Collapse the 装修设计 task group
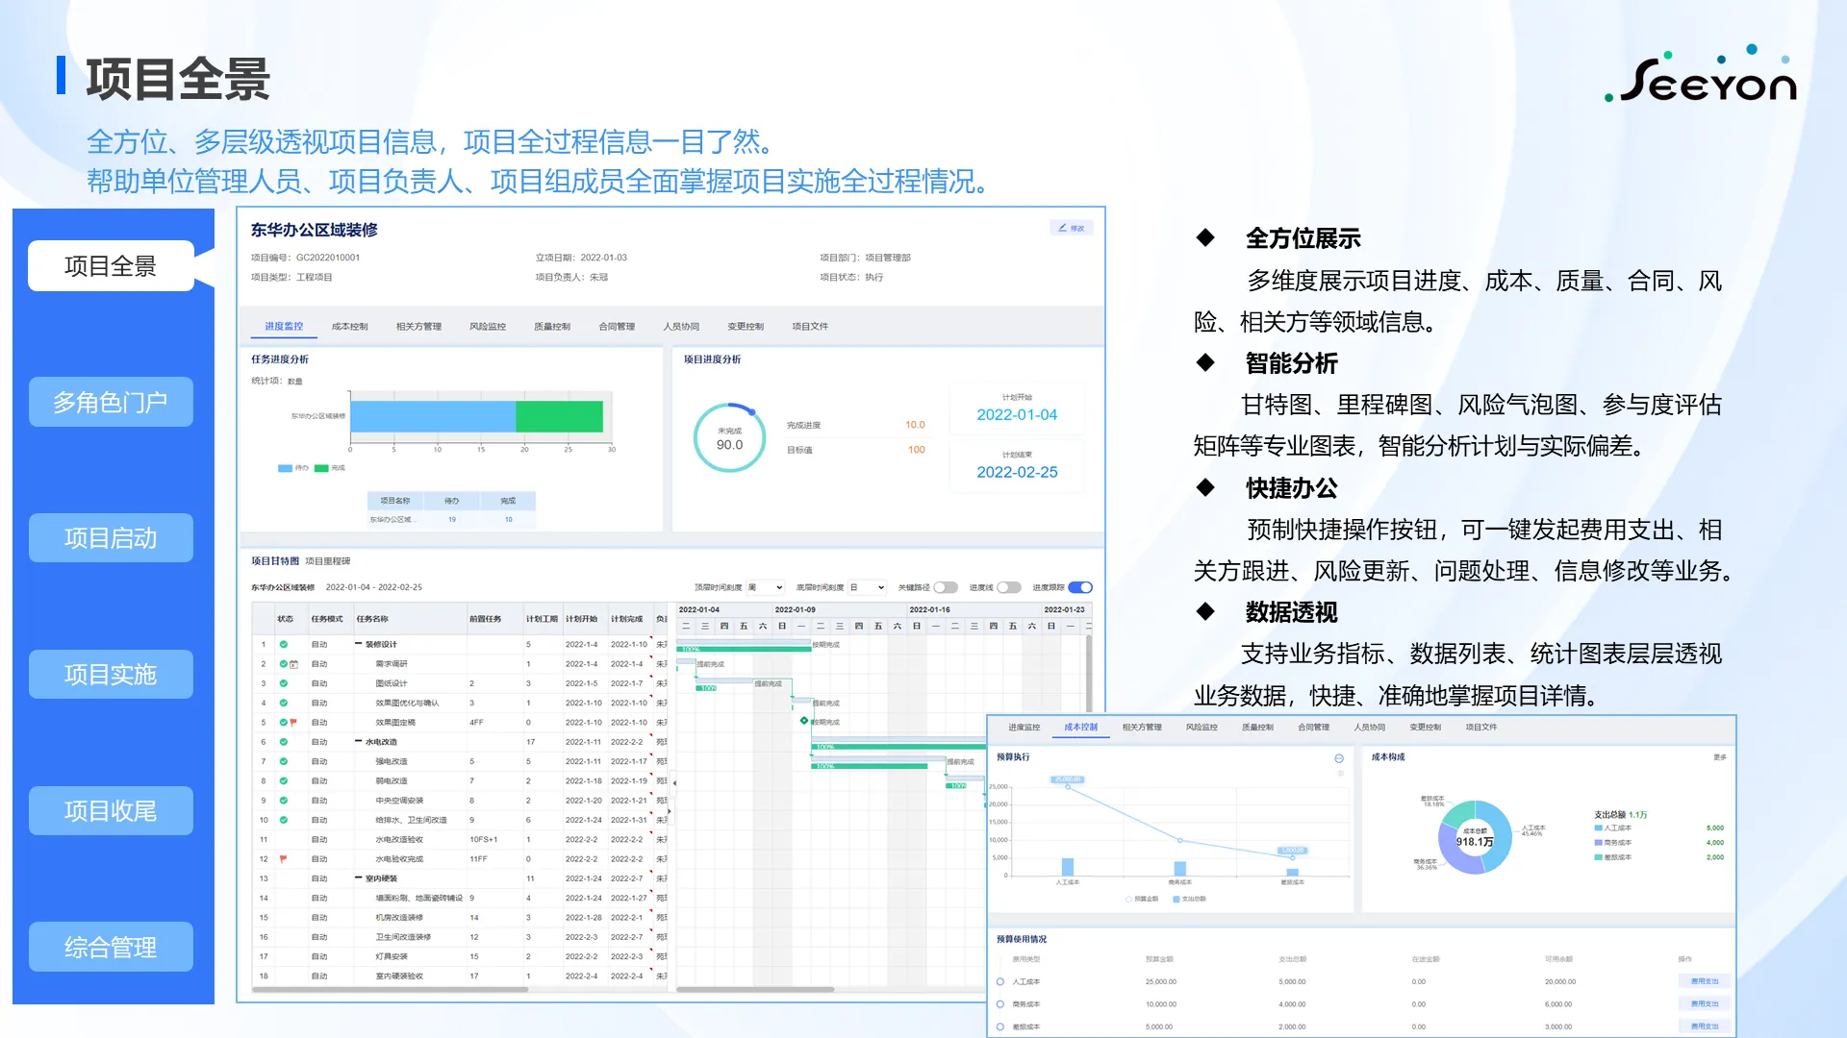The image size is (1847, 1038). point(359,644)
